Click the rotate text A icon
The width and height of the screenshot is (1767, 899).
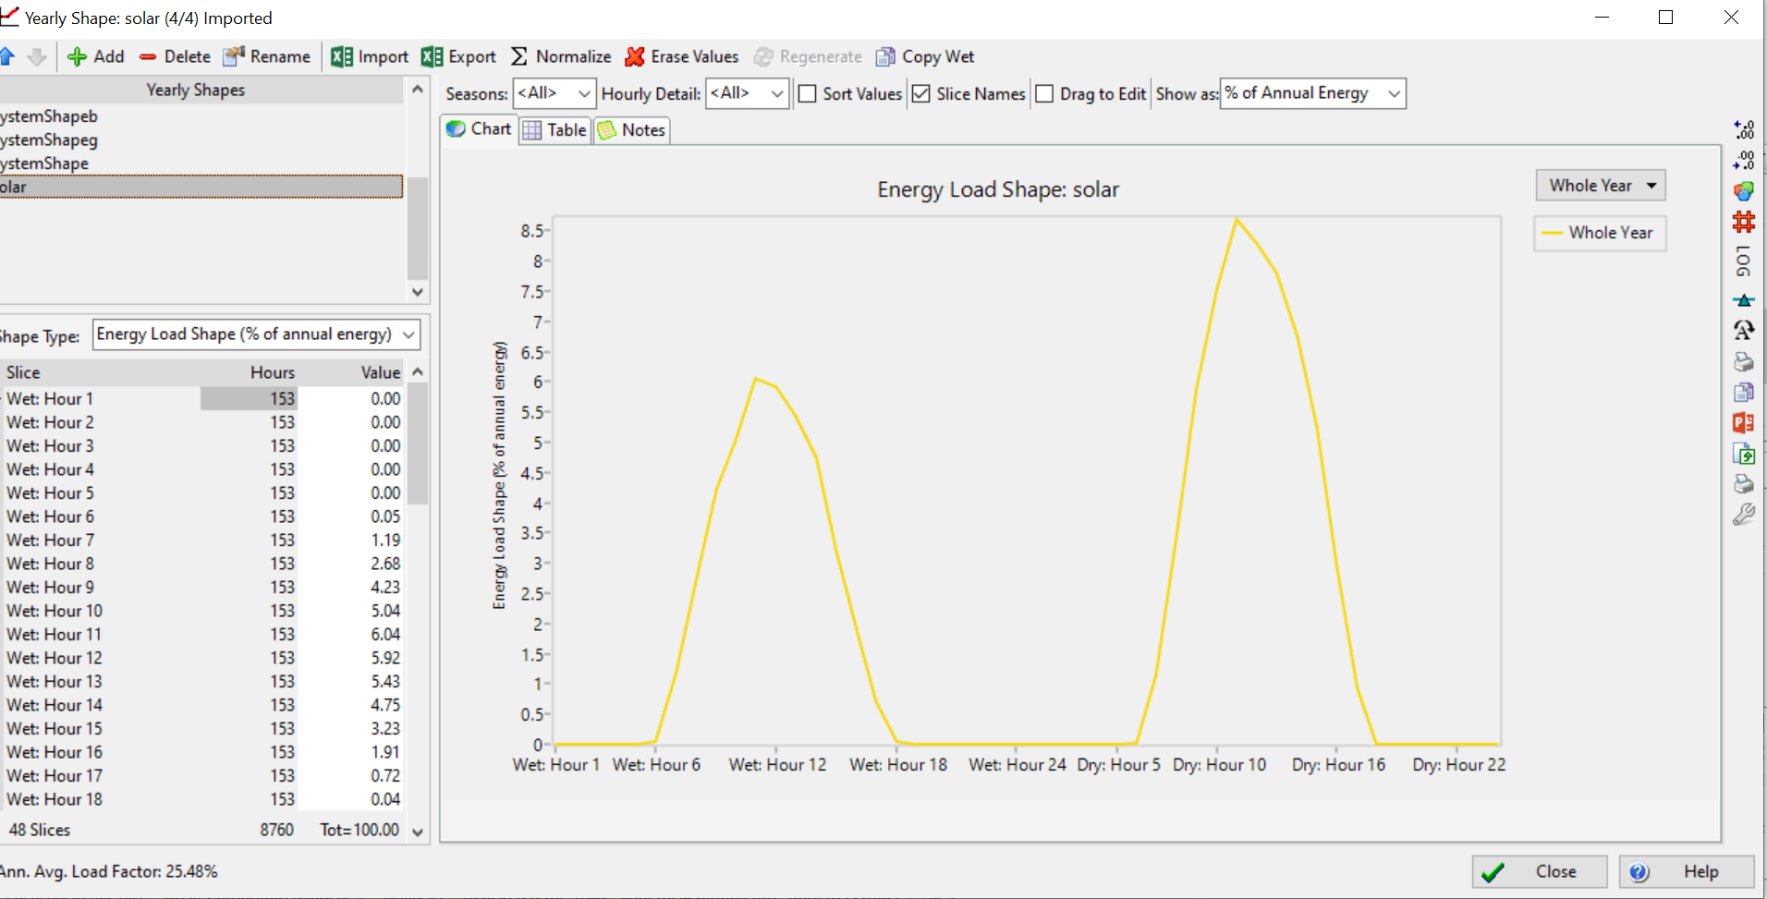point(1744,330)
